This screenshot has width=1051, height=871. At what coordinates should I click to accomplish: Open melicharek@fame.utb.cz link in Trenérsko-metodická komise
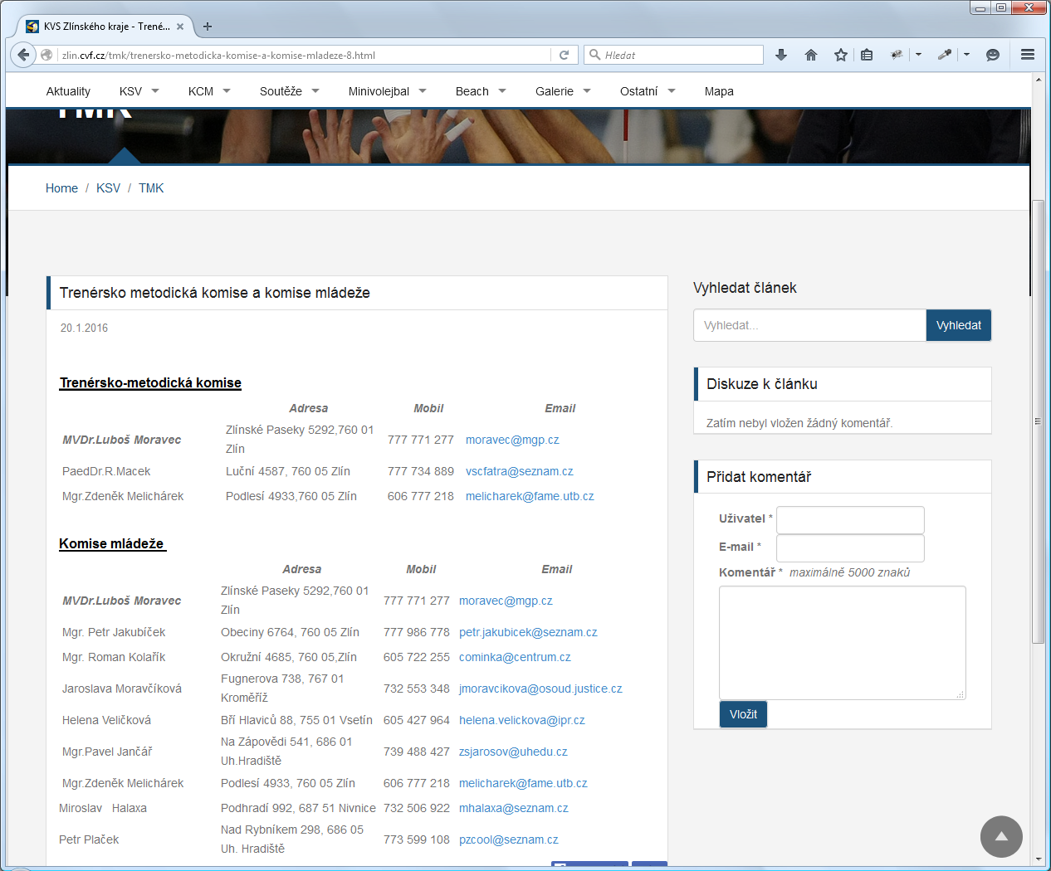[x=530, y=496]
